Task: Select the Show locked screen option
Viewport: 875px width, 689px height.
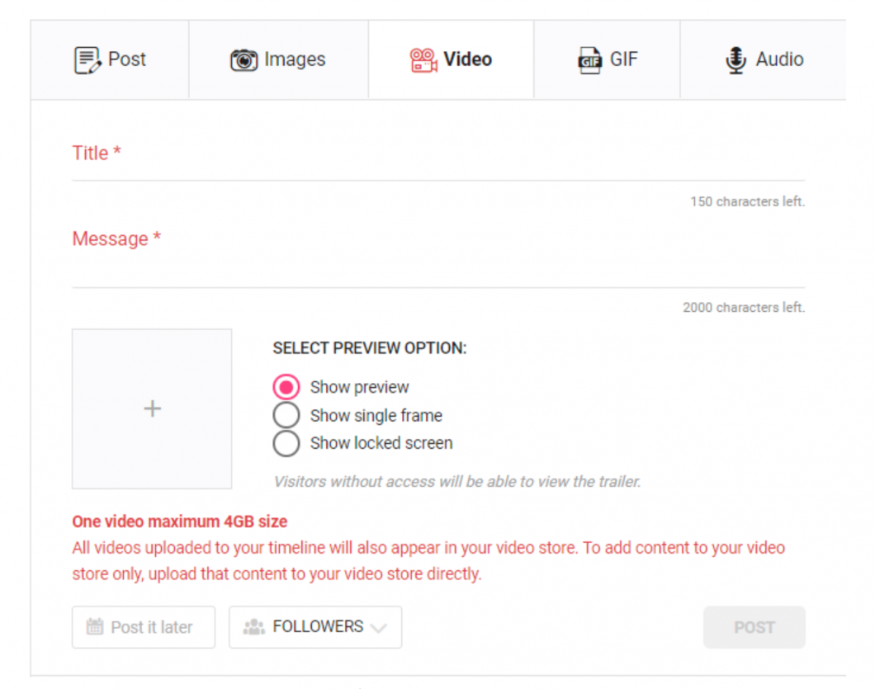Action: 286,443
